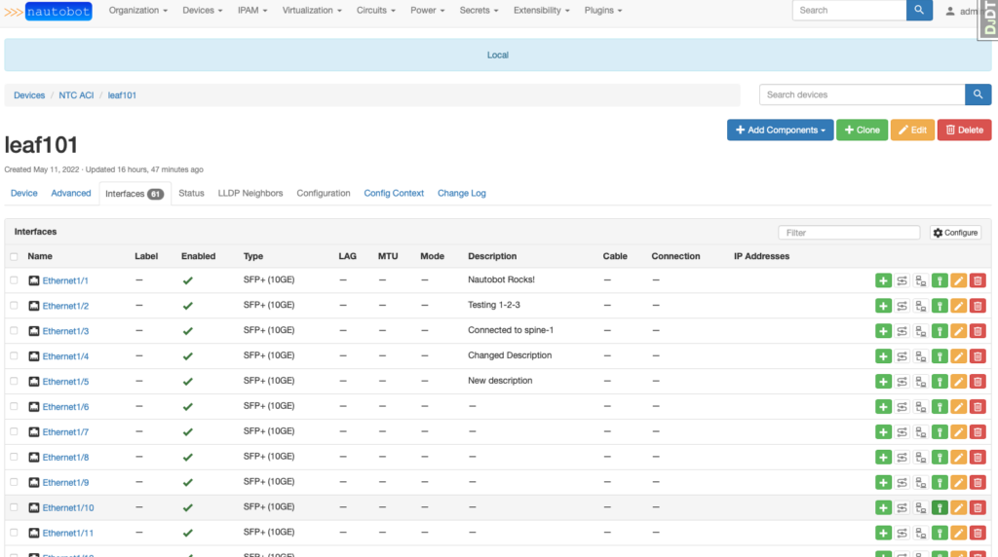The width and height of the screenshot is (998, 557).
Task: Click the orange edit pencil for Ethernet1/5
Action: coord(959,382)
